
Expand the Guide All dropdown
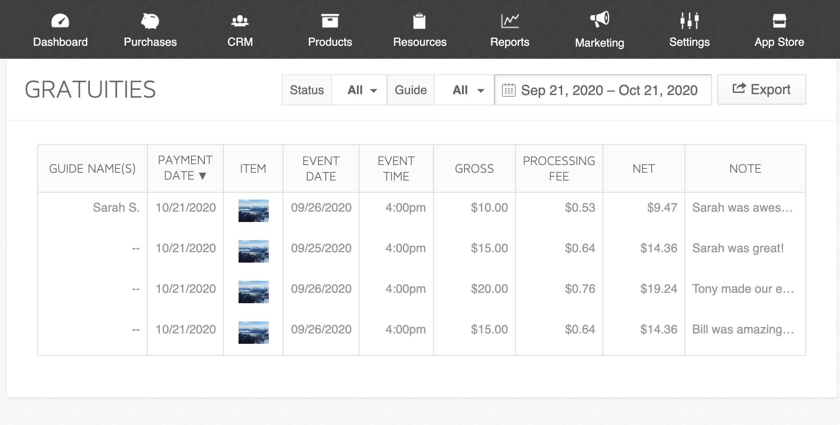(x=465, y=90)
